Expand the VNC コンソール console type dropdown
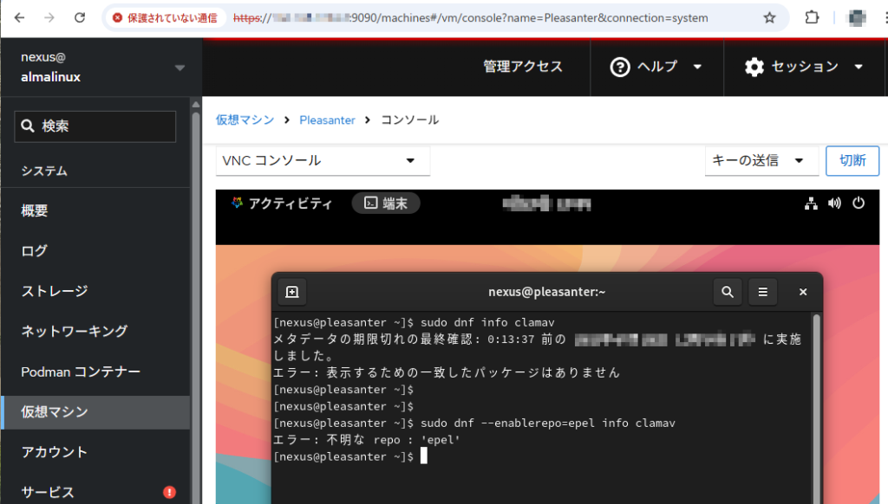The width and height of the screenshot is (888, 504). pos(323,161)
